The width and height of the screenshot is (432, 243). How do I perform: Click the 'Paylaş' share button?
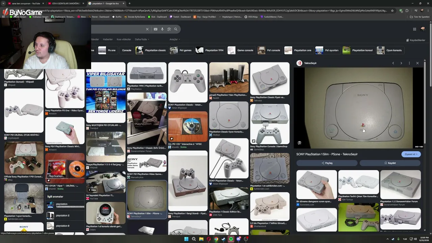(x=327, y=163)
